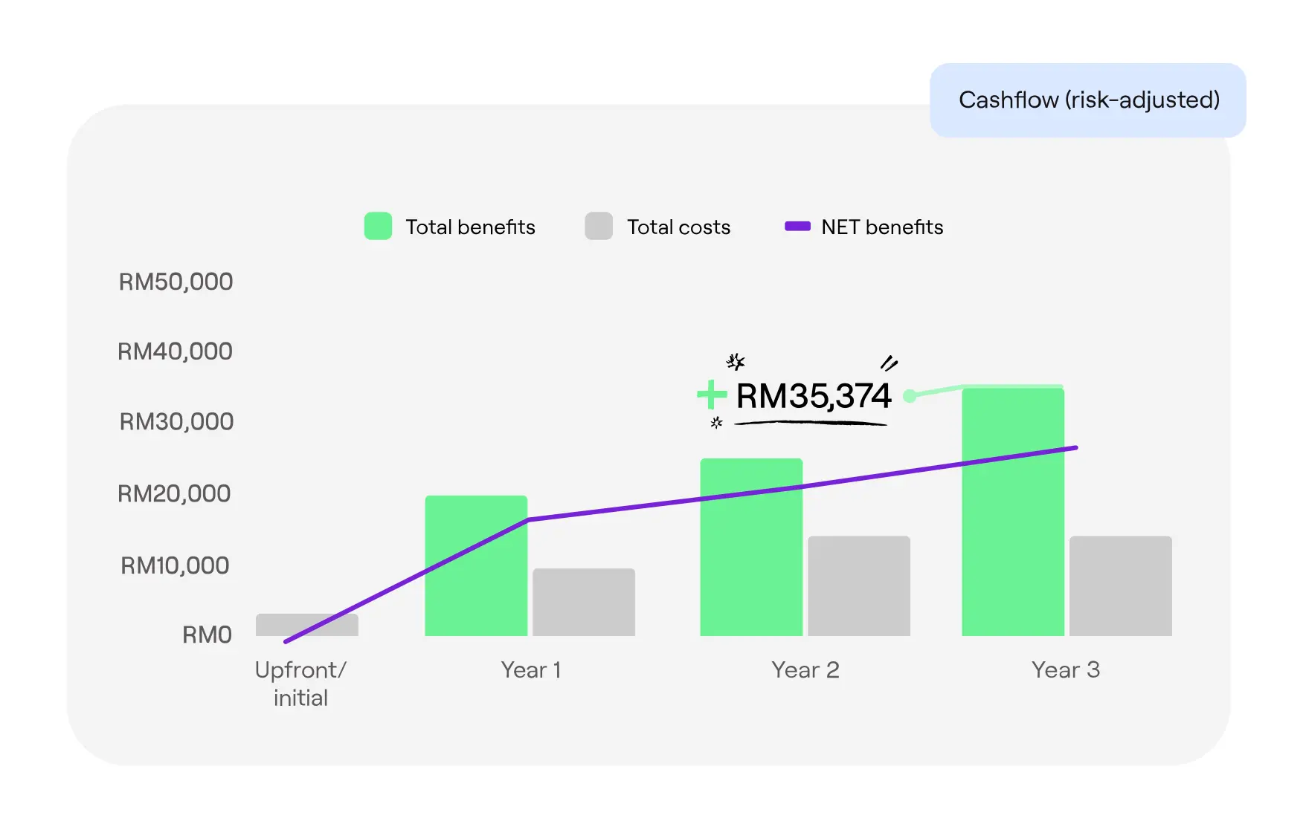The height and width of the screenshot is (824, 1306).
Task: Click the gray Total costs legend swatch
Action: [x=599, y=226]
